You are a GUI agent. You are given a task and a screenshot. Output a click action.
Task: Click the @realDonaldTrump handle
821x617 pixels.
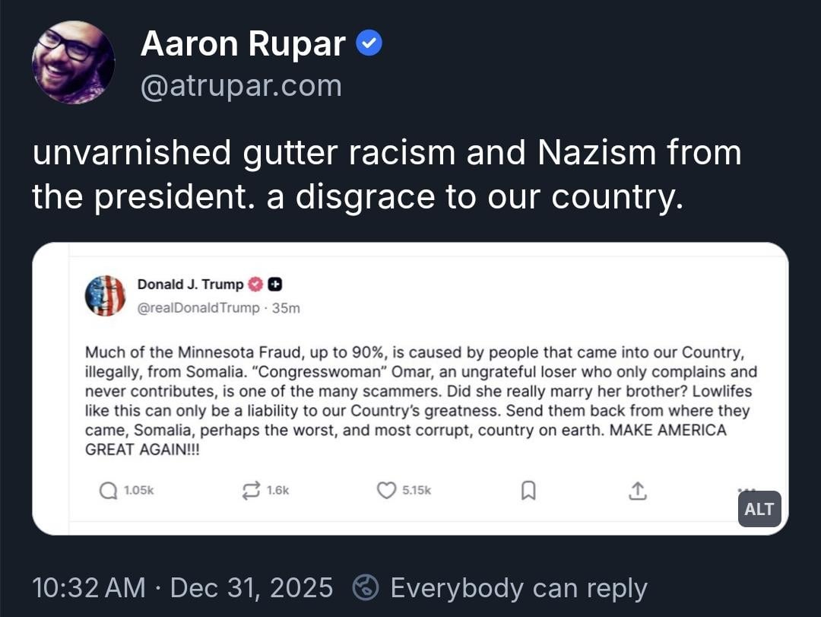(x=198, y=307)
